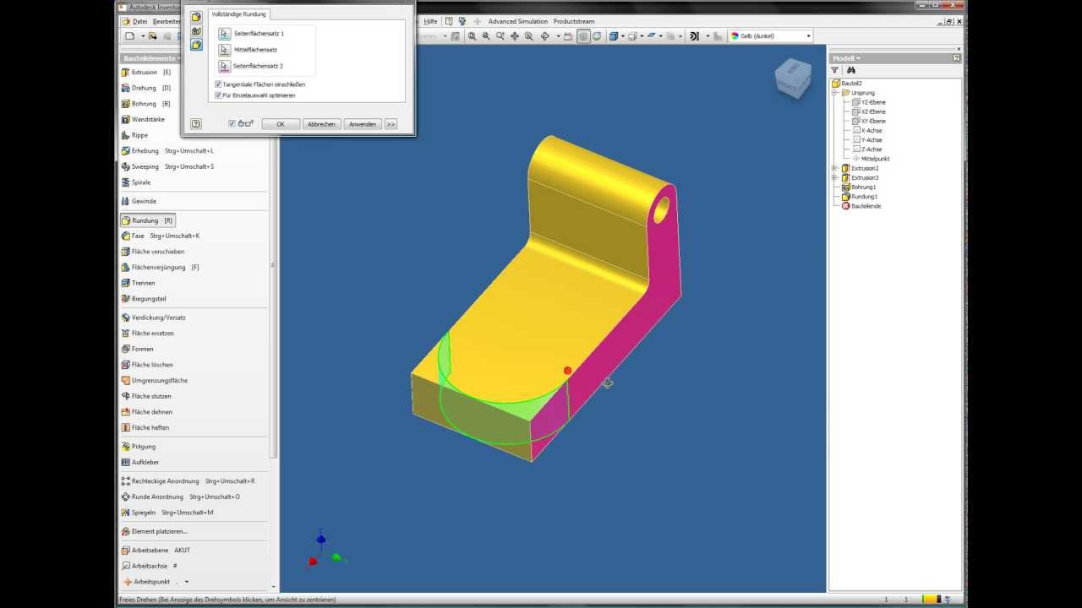
Task: Click the ViewCube in the viewport
Action: click(792, 79)
